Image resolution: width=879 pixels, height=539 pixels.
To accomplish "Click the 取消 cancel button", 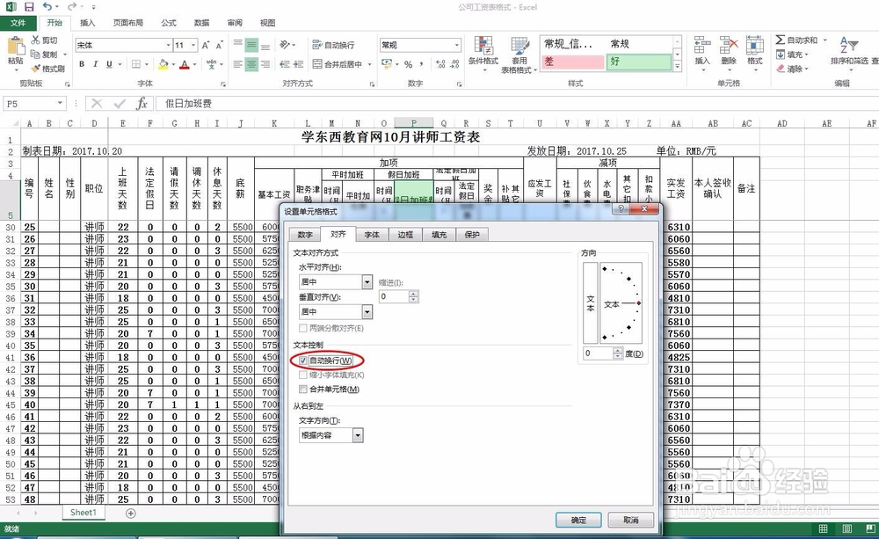I will tap(630, 520).
